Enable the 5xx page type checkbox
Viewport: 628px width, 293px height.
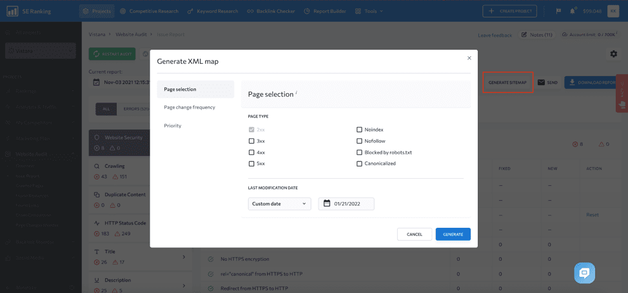click(251, 163)
